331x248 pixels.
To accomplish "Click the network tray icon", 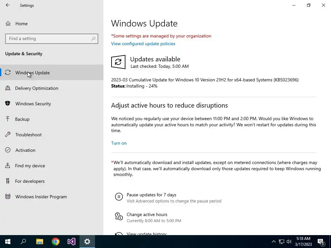I will click(282, 242).
